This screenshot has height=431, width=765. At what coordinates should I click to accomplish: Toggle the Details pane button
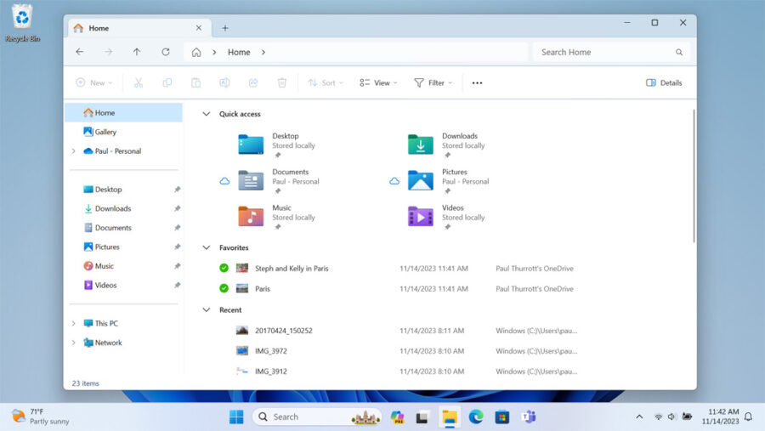click(x=664, y=82)
